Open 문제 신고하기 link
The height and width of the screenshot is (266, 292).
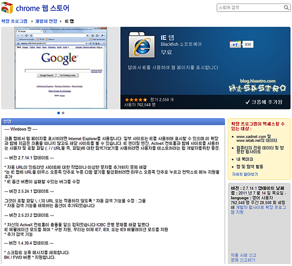[x=243, y=260]
